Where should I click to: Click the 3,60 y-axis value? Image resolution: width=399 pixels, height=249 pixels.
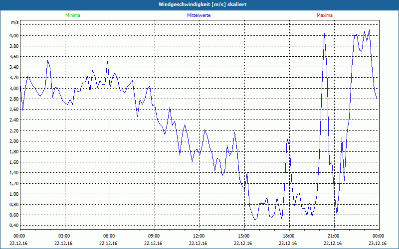coord(14,57)
